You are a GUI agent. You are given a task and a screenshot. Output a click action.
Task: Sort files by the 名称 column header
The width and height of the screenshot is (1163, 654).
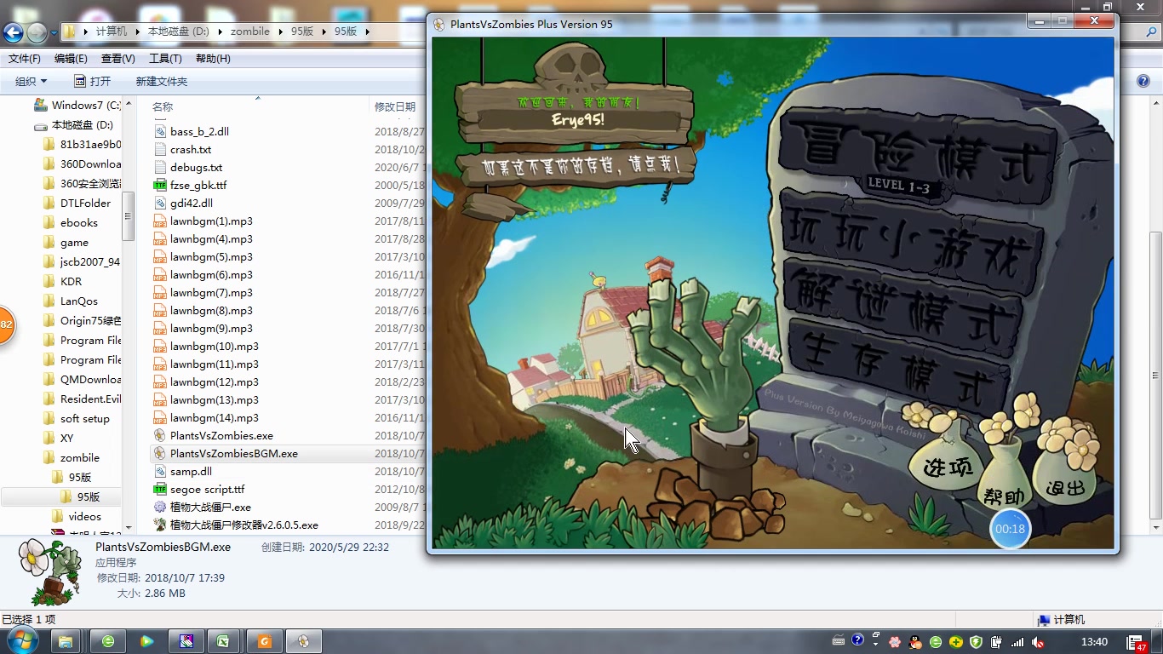pos(163,106)
